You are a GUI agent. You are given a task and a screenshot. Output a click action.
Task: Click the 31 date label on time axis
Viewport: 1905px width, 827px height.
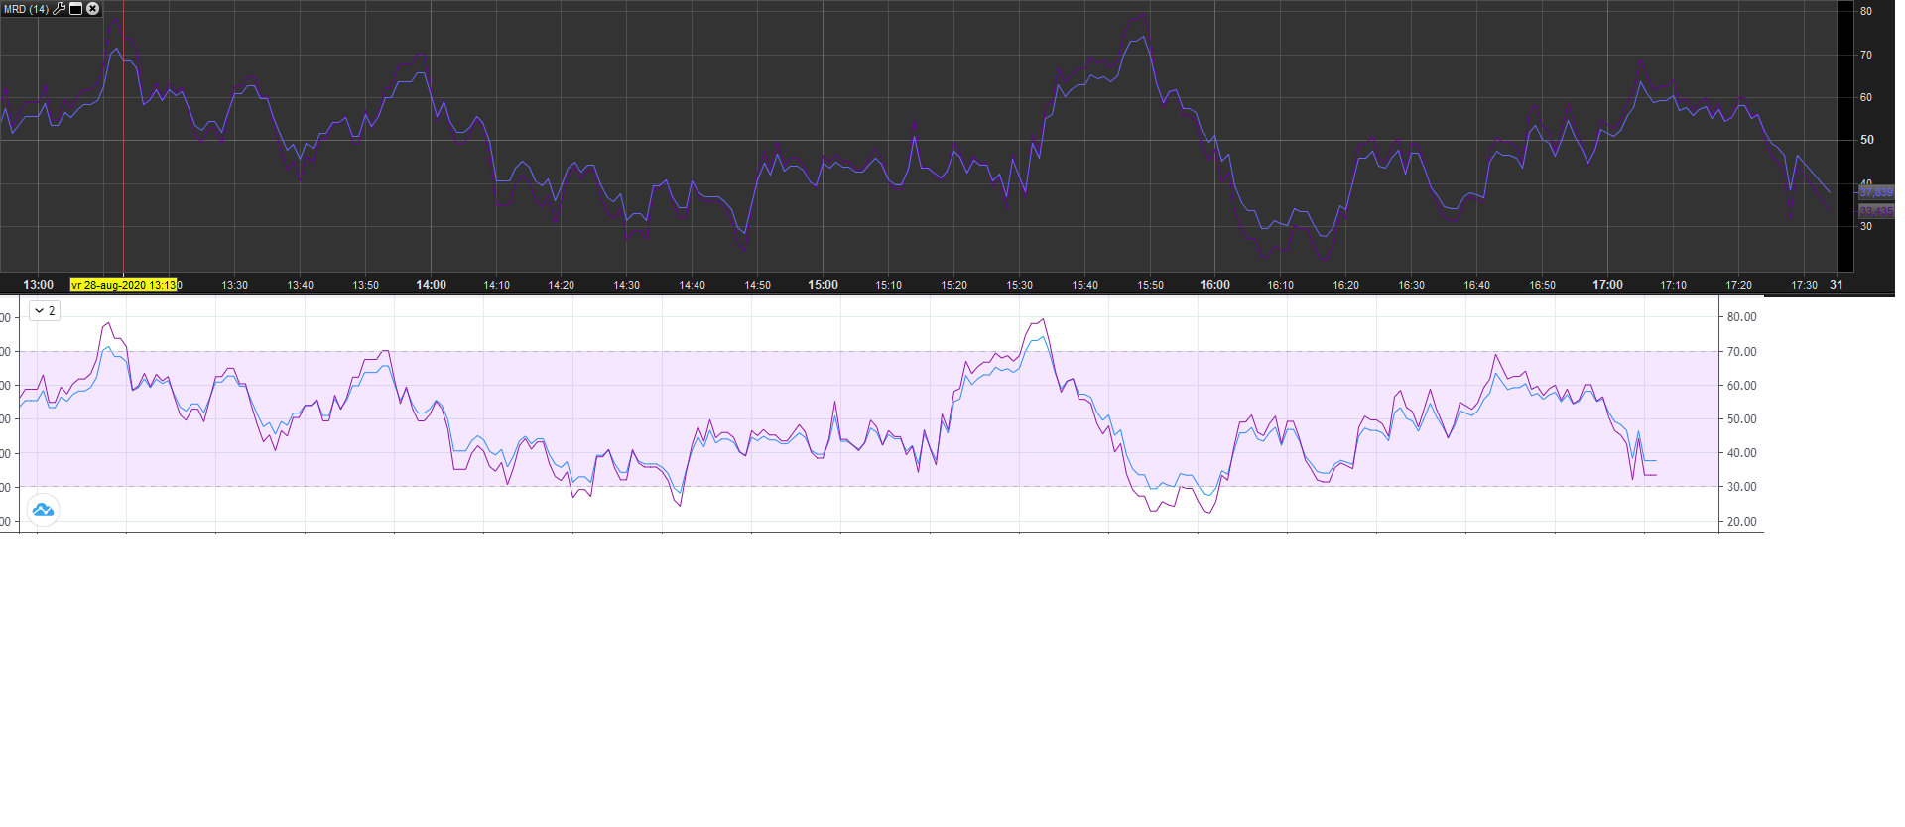click(1837, 285)
